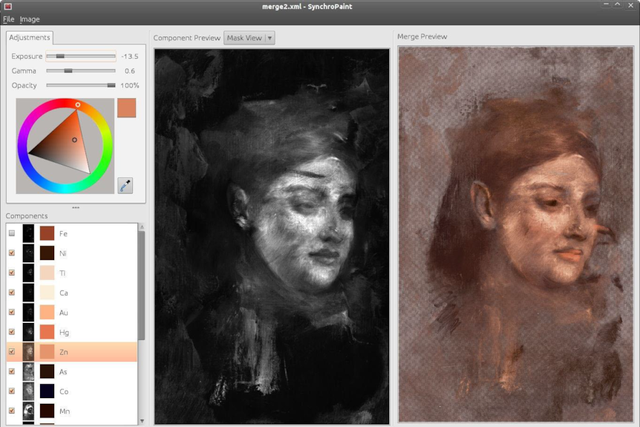Click the current color swatch beside color wheel
This screenshot has height=427, width=640.
tap(126, 108)
